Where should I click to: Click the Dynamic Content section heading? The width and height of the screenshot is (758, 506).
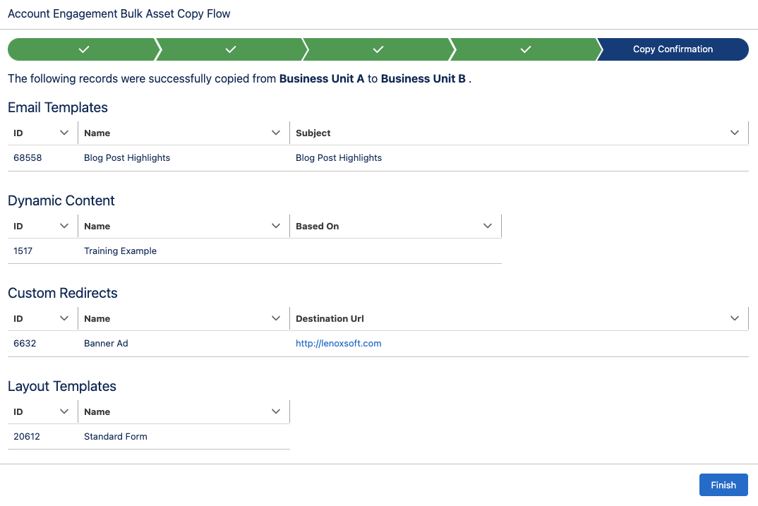(x=61, y=200)
